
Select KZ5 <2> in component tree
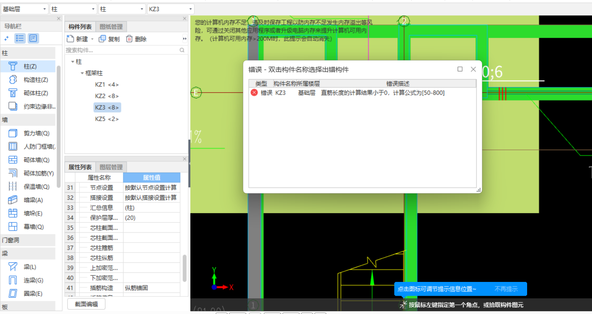(107, 119)
